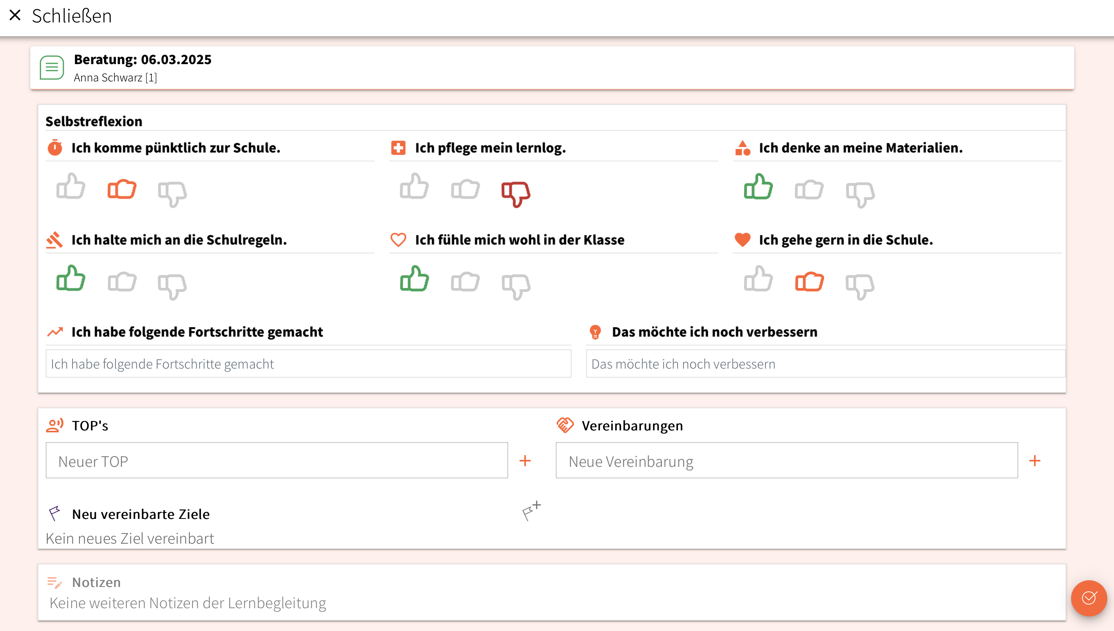Select thumbs up for 'Ich pflege mein lernlog'
1114x631 pixels.
coord(414,187)
